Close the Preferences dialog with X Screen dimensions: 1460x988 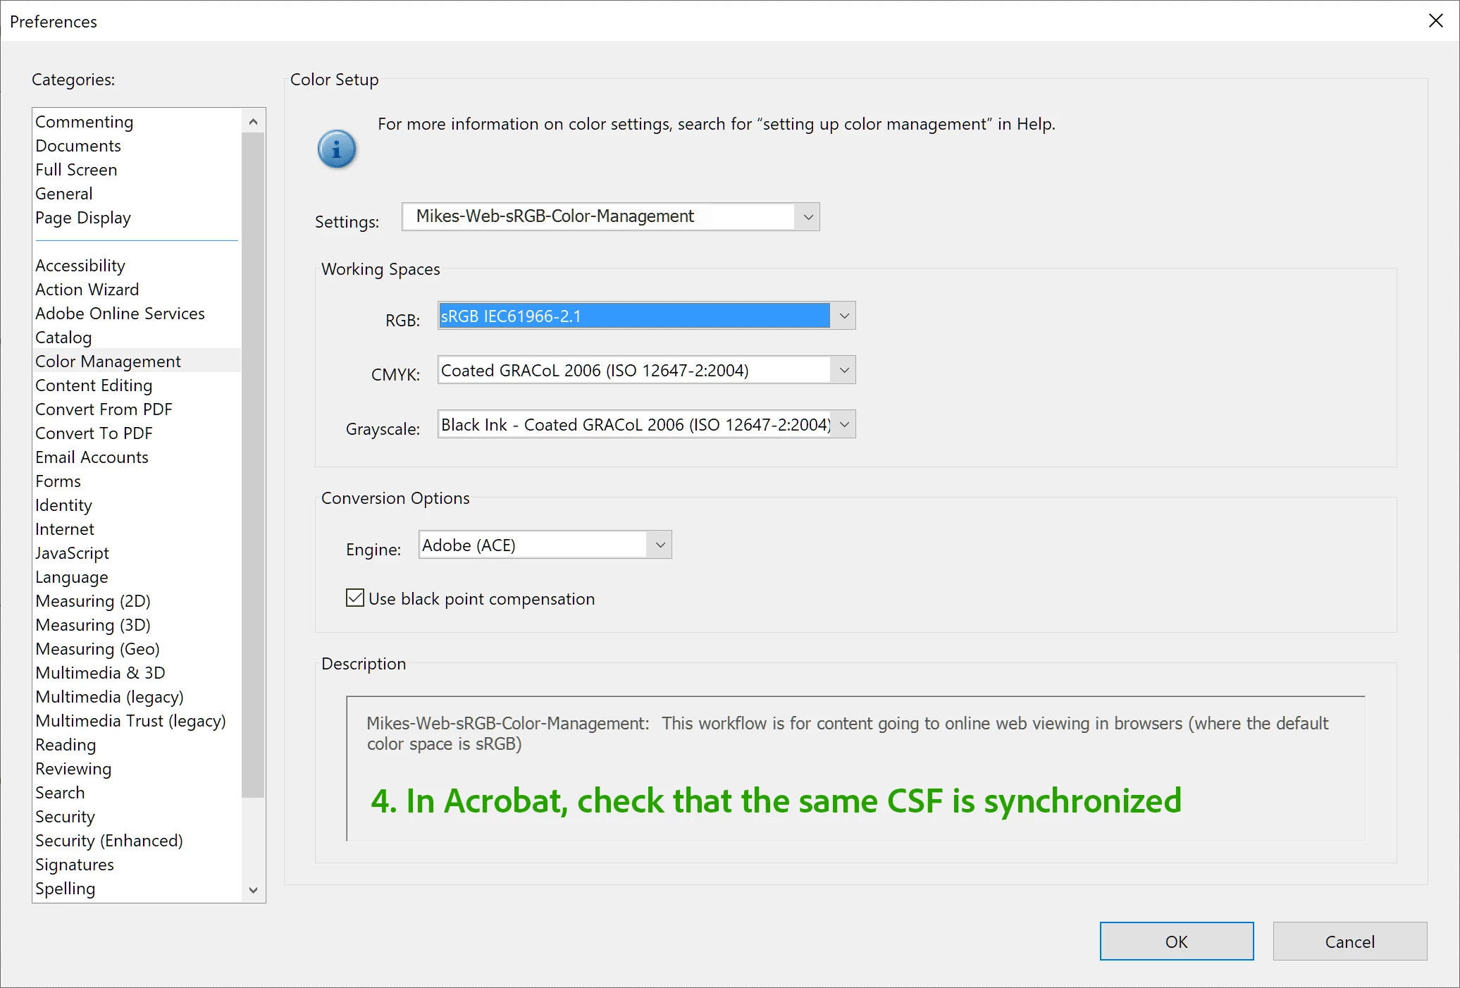coord(1435,21)
